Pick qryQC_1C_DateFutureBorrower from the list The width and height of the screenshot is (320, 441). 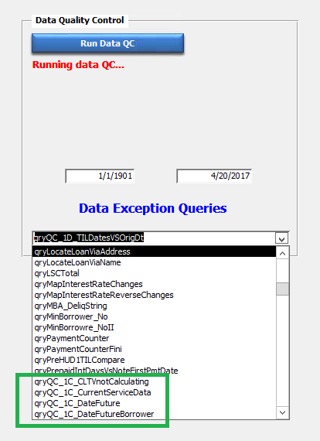click(x=155, y=414)
